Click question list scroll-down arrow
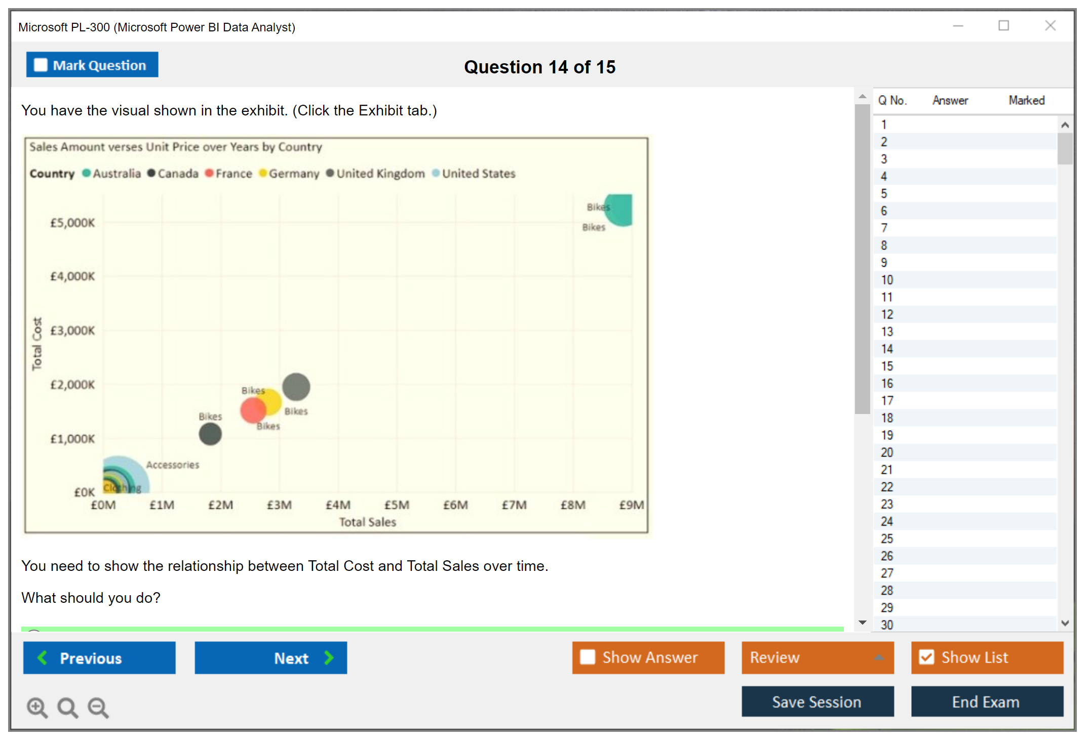1089x744 pixels. coord(1065,623)
